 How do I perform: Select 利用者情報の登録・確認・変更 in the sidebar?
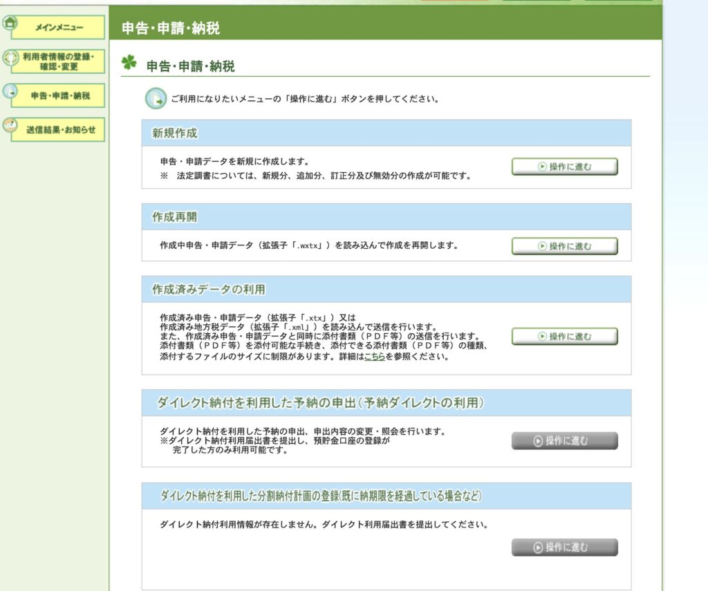point(59,62)
